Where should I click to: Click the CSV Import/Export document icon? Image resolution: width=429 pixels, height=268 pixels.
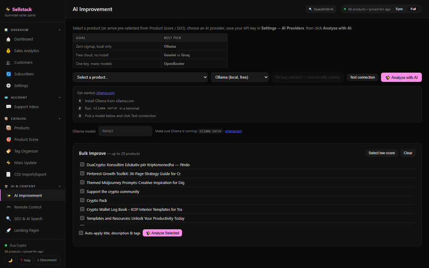pyautogui.click(x=9, y=175)
